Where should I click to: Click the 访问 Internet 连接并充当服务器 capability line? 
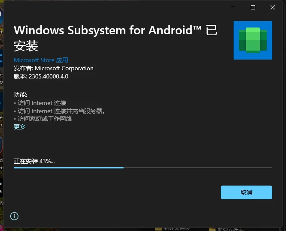click(x=59, y=111)
